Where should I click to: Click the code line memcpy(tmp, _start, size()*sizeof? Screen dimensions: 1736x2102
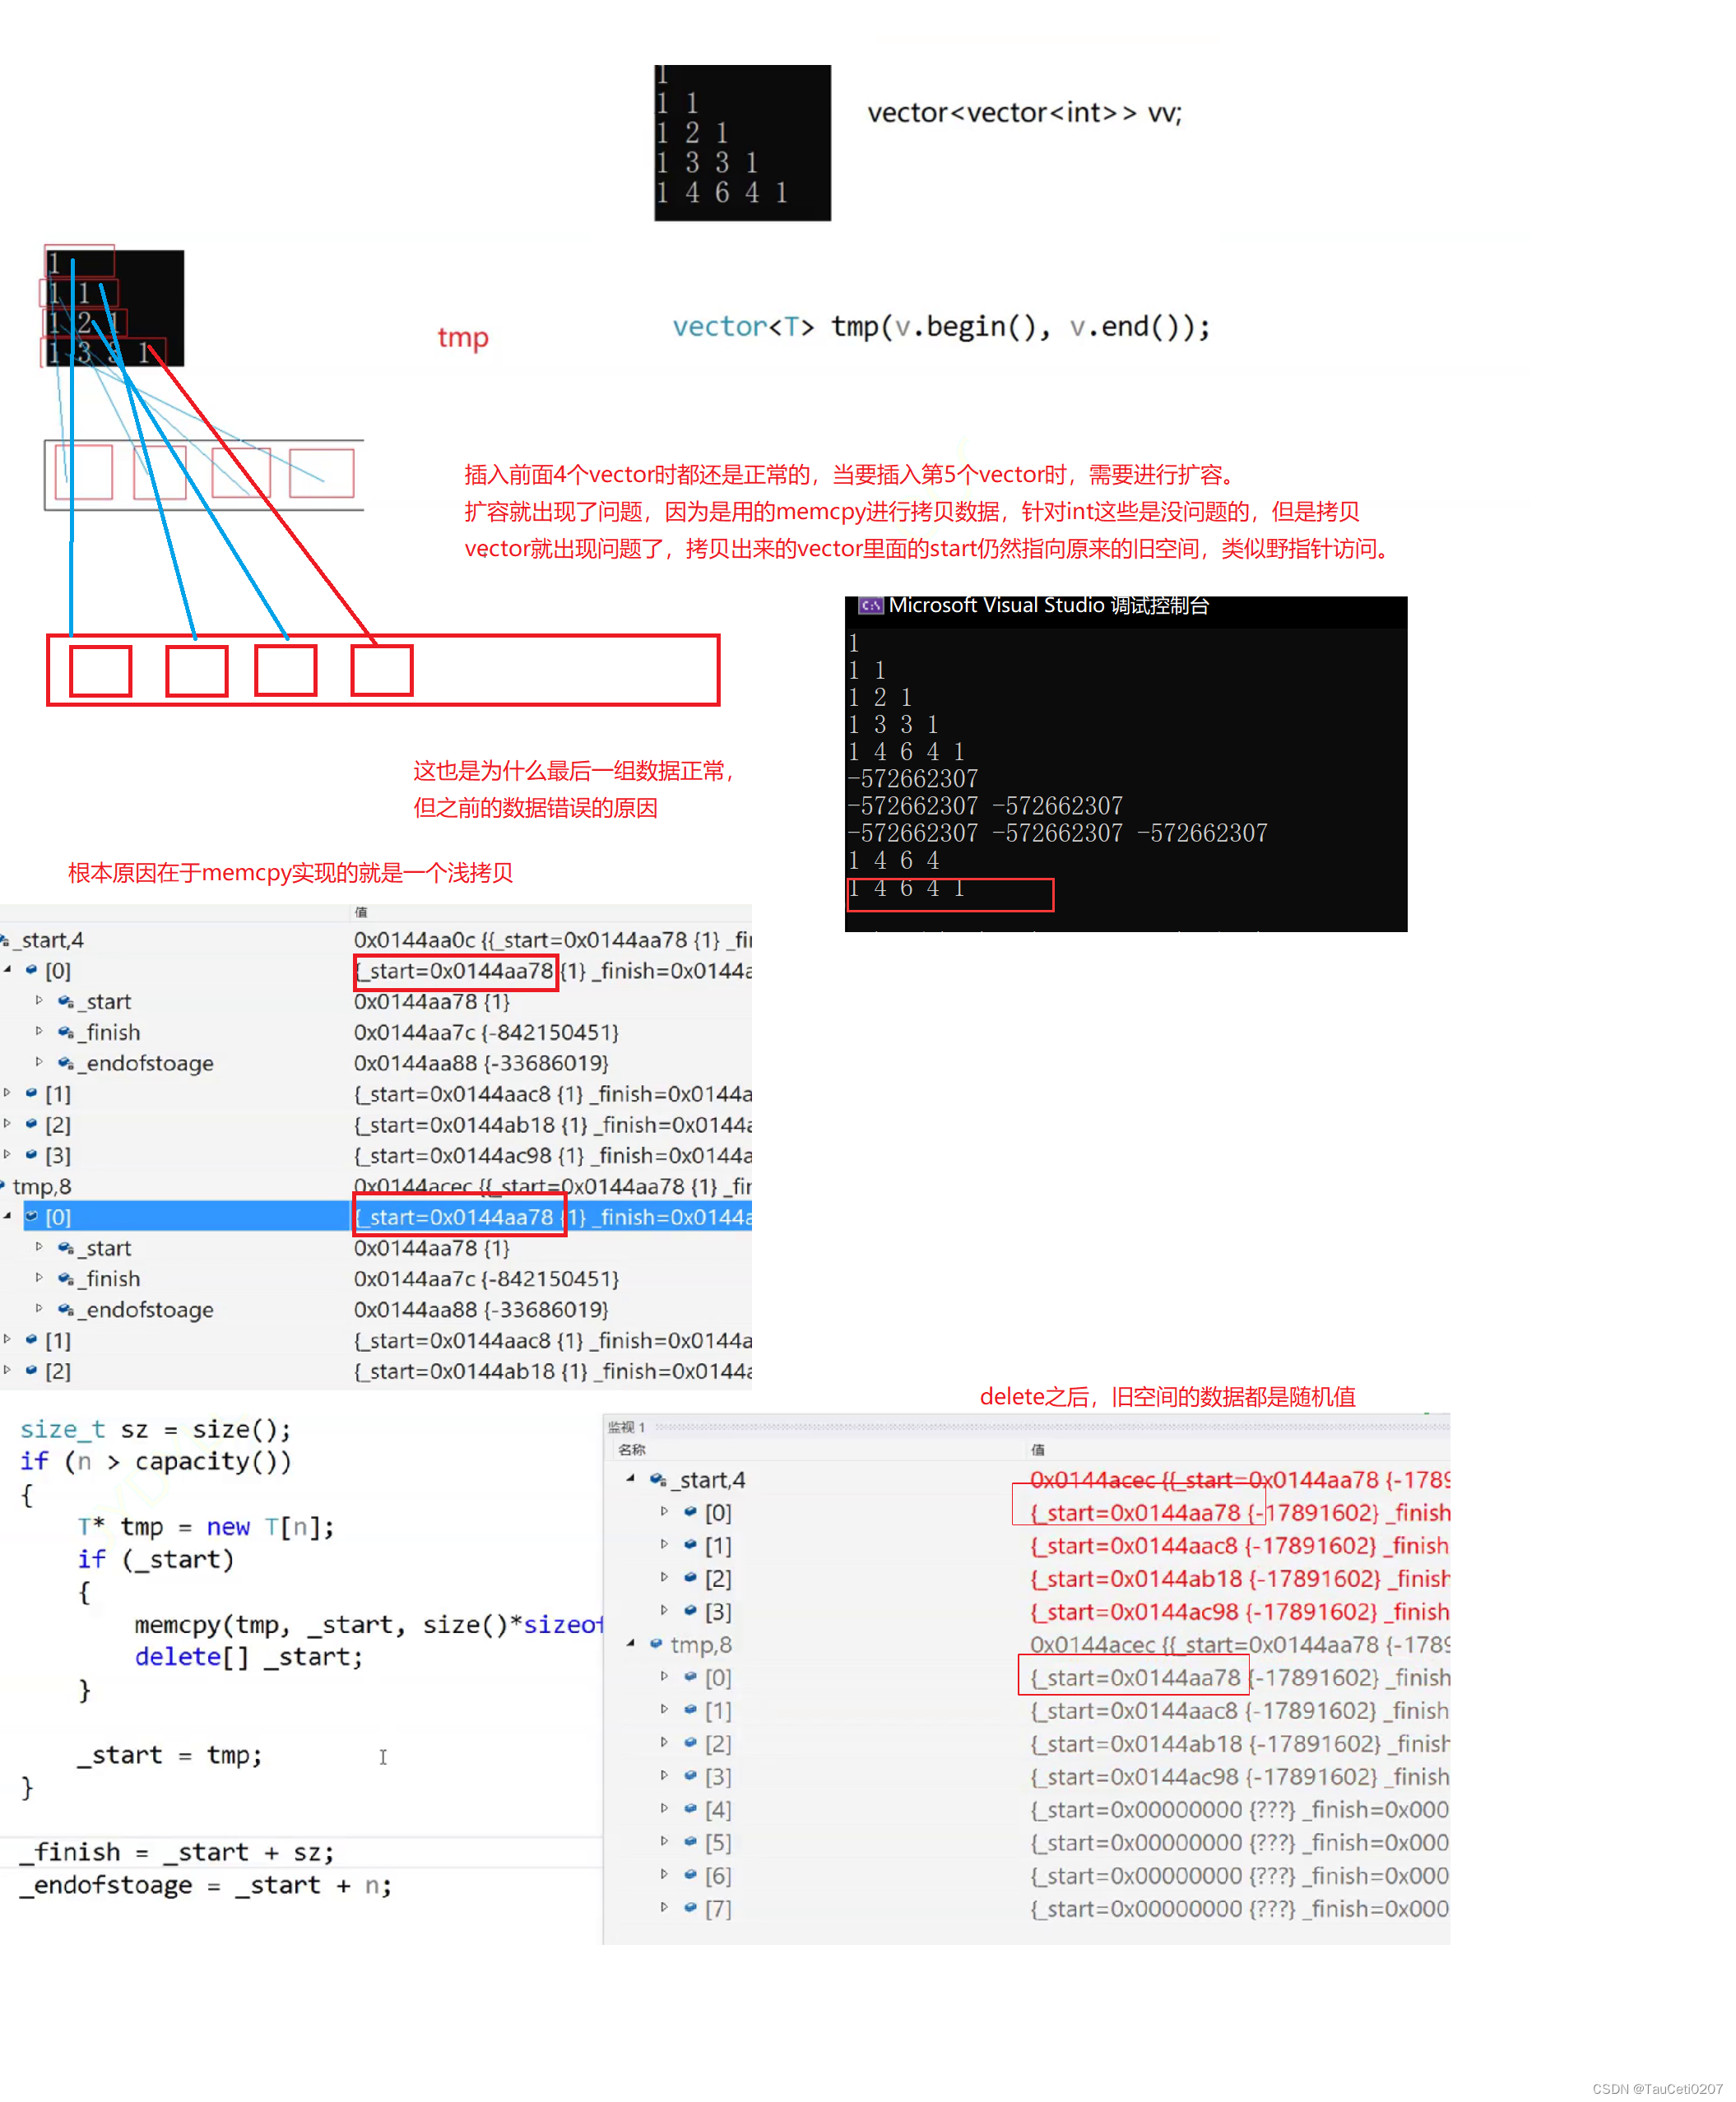368,1624
